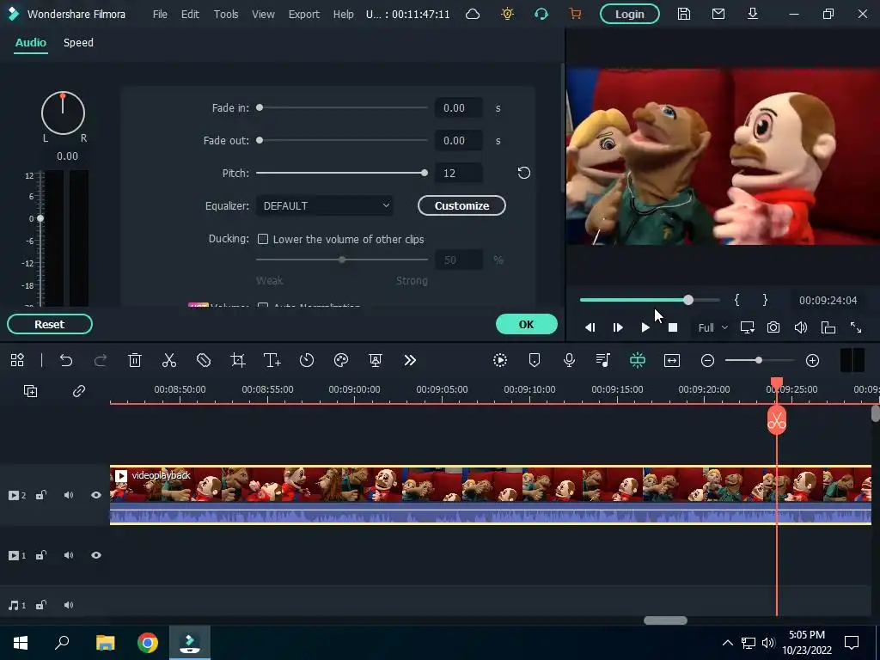
Task: Reset pitch with circular arrow
Action: pyautogui.click(x=523, y=173)
